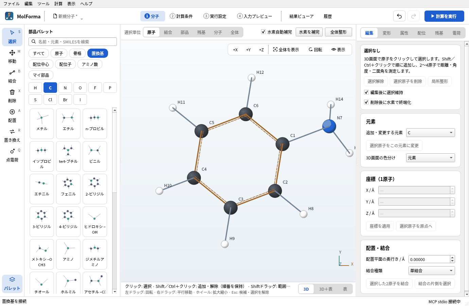Undo the last edit

point(399,16)
